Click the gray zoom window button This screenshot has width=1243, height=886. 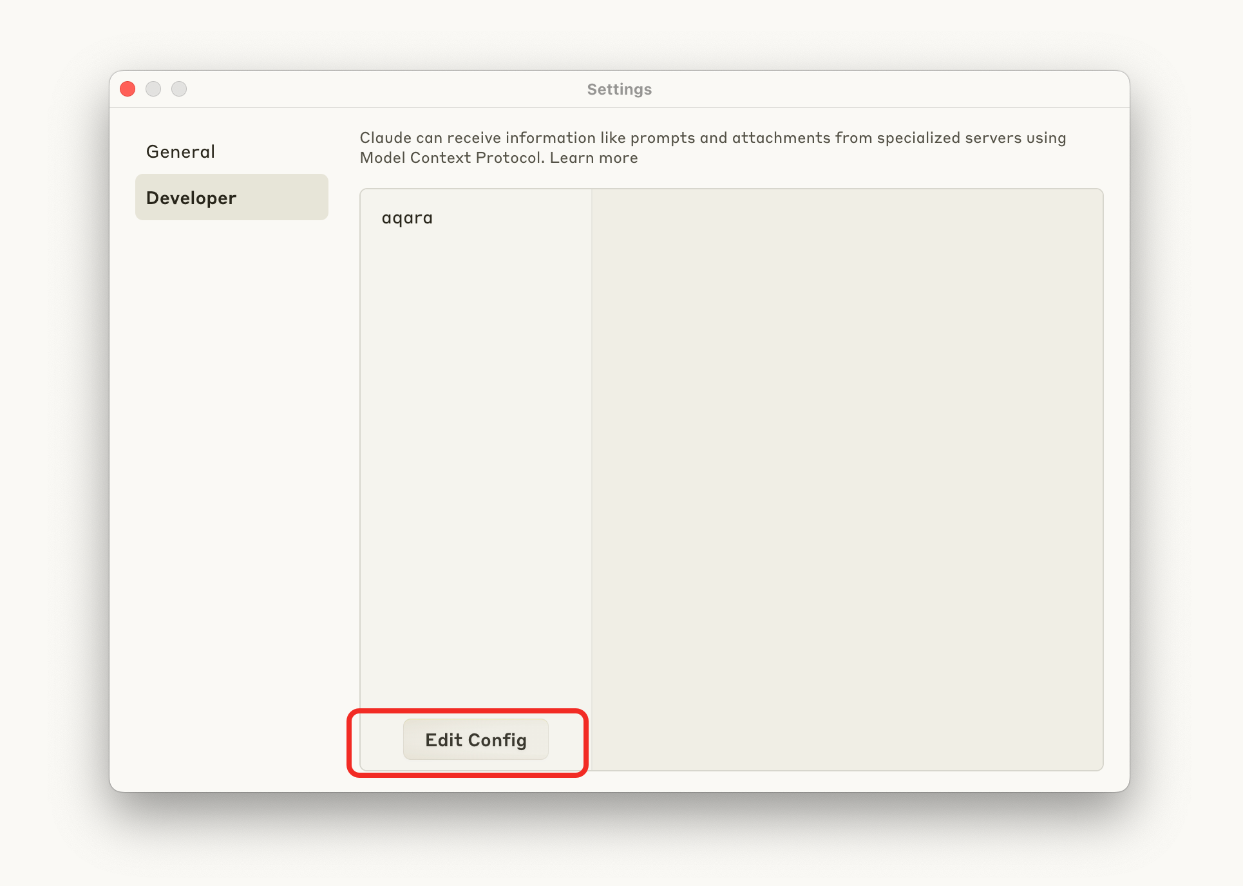point(179,89)
